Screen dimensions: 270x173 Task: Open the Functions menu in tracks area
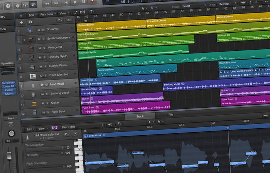click(47, 14)
